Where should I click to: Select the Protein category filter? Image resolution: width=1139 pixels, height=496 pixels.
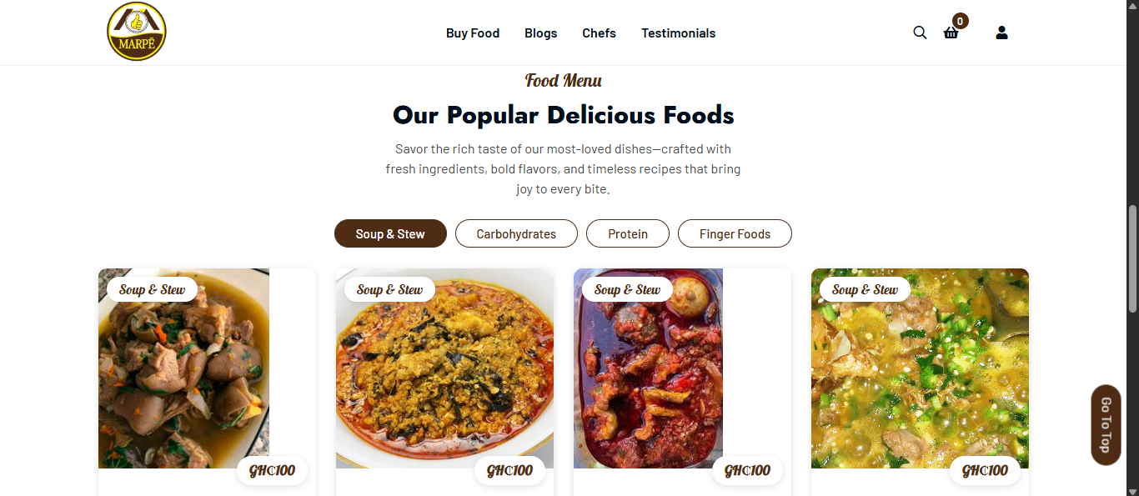pos(627,233)
